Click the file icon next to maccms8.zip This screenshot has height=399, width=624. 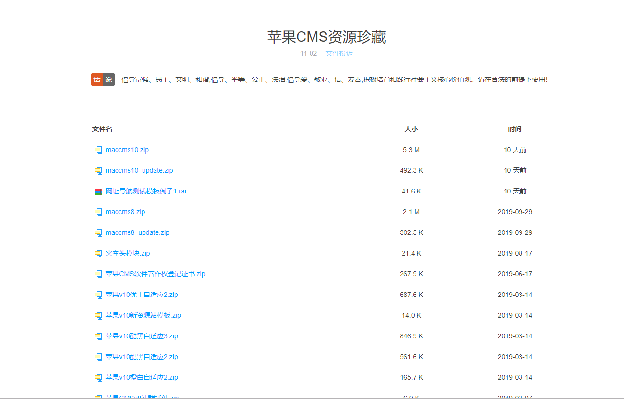pos(98,212)
